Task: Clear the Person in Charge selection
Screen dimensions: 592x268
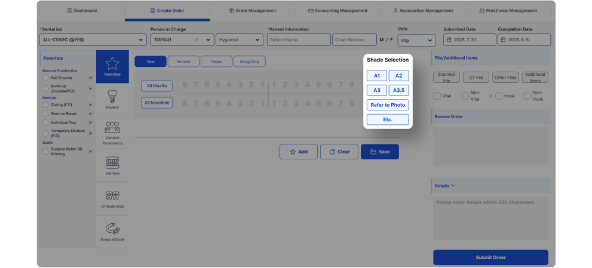Action: pos(197,39)
